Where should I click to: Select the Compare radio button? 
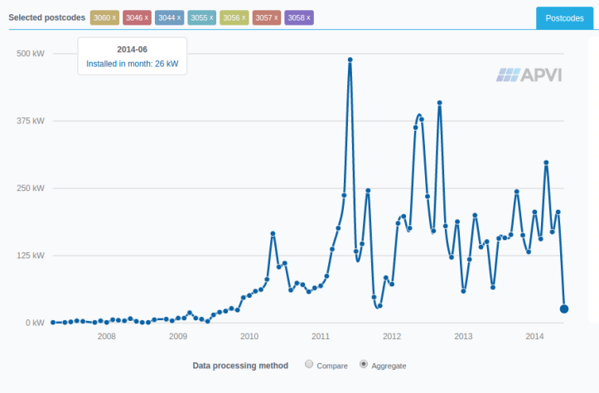pos(309,365)
